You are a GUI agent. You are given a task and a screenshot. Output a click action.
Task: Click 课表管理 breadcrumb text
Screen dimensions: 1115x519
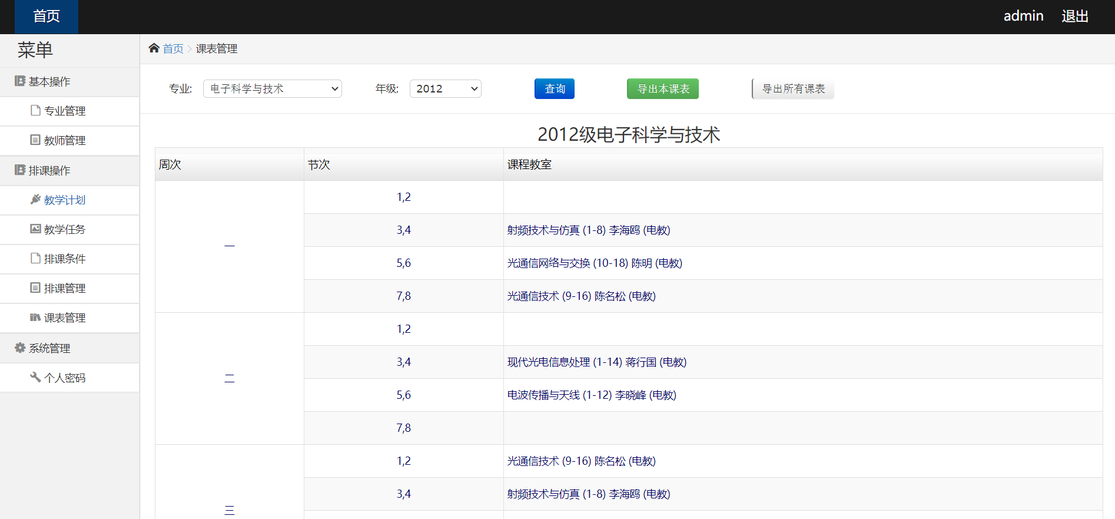[x=217, y=49]
